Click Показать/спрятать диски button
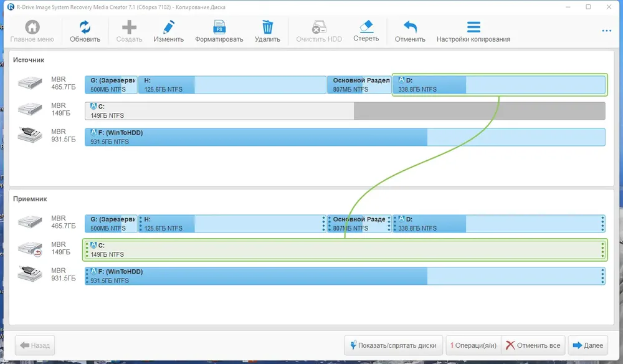The height and width of the screenshot is (364, 623). coord(393,345)
